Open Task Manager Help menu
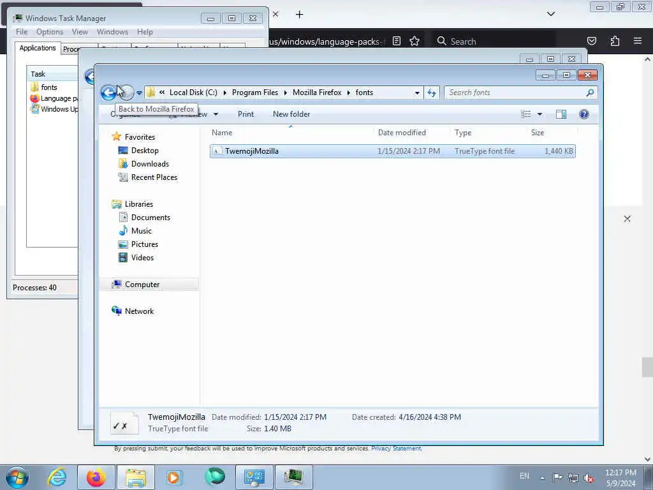This screenshot has width=653, height=490. [145, 32]
